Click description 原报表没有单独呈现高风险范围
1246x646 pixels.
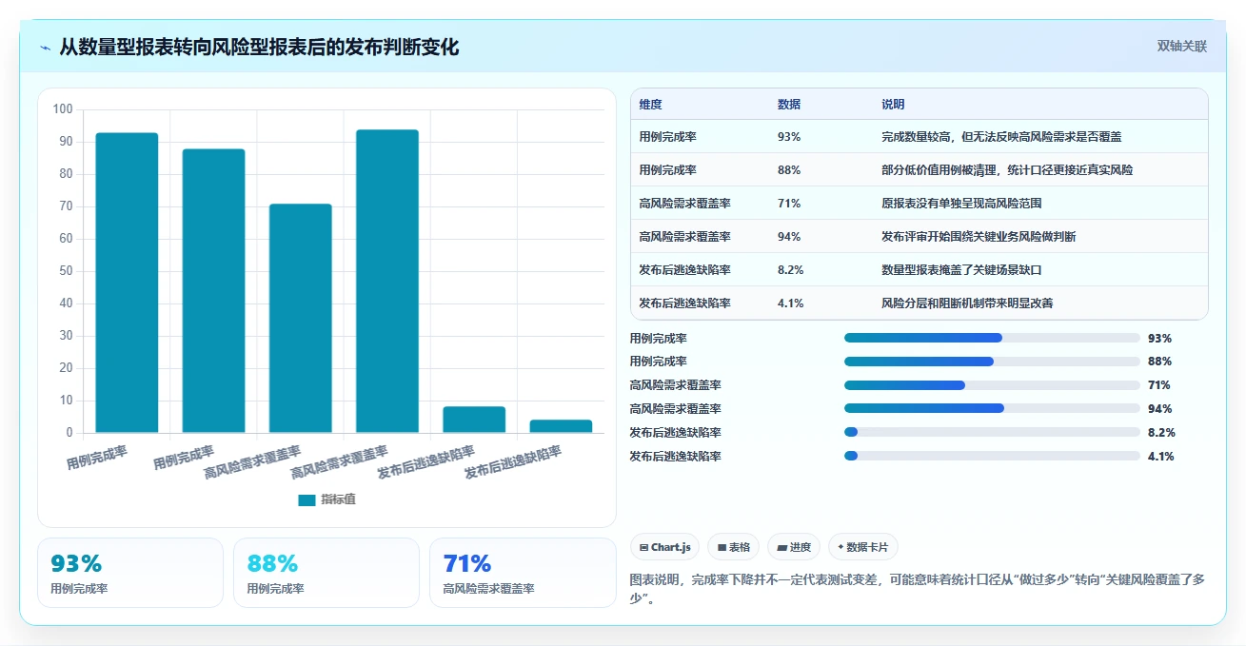tap(962, 204)
